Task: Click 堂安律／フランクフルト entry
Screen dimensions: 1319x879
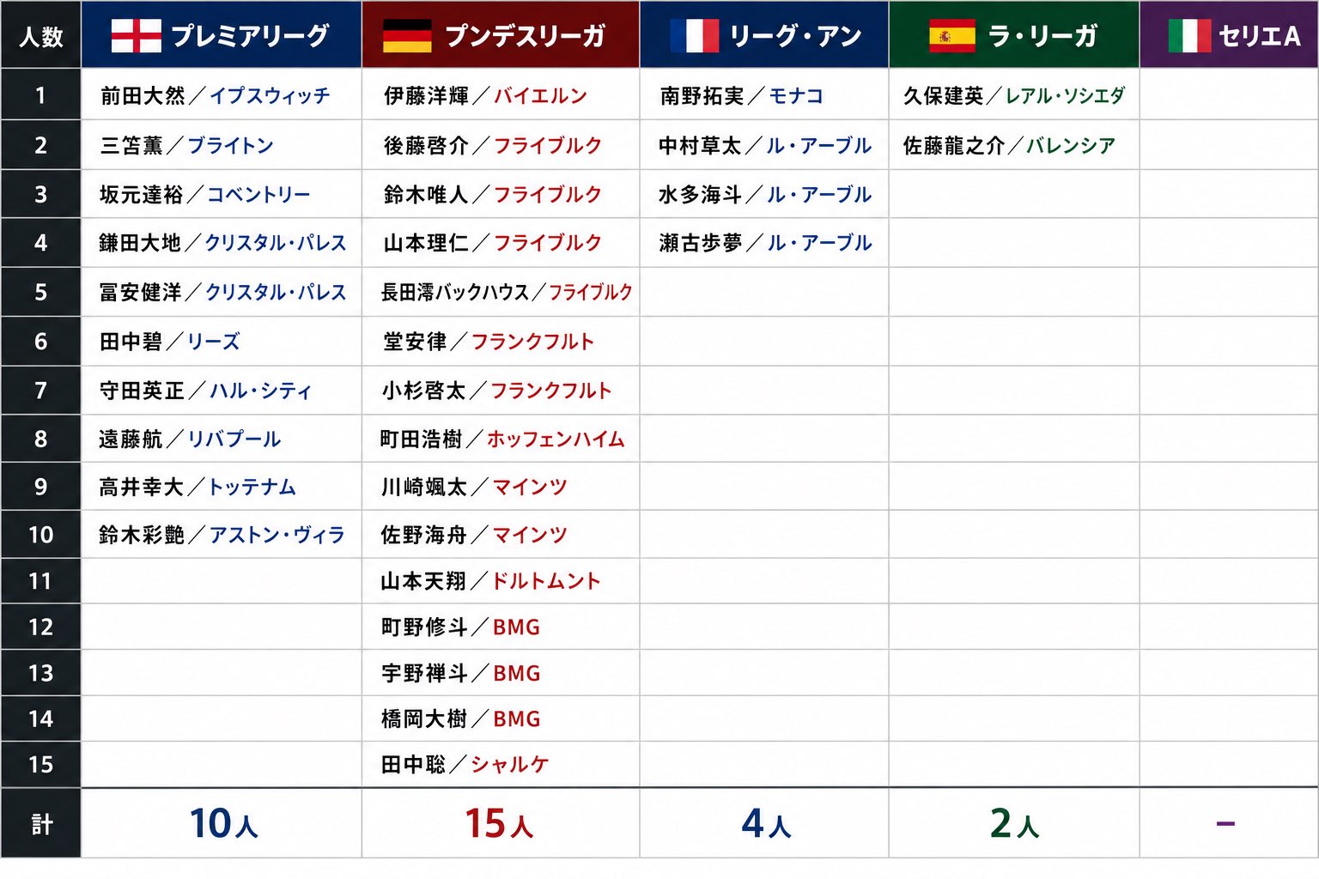Action: pyautogui.click(x=488, y=342)
